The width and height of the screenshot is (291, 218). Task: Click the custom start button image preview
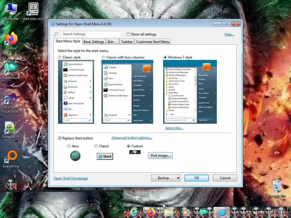point(135,152)
